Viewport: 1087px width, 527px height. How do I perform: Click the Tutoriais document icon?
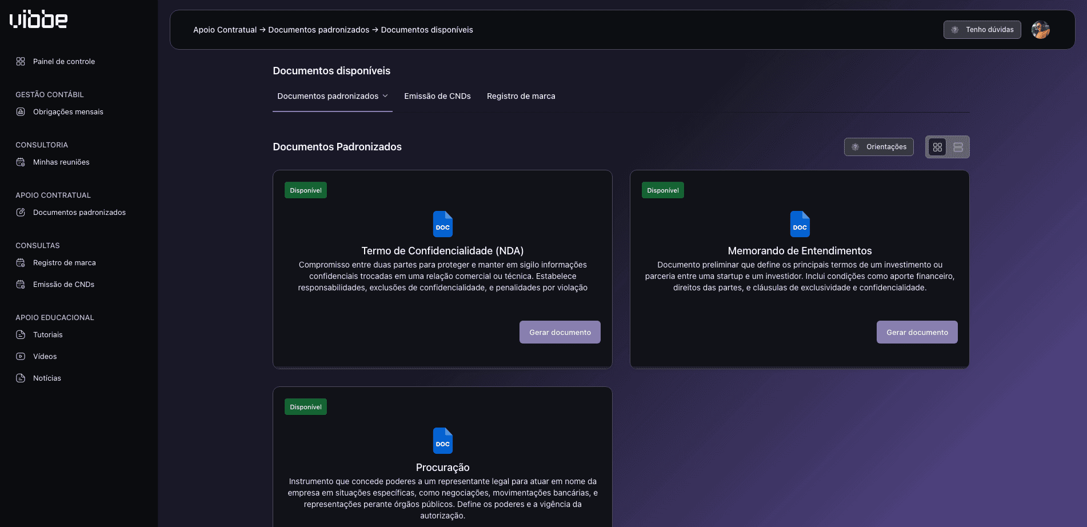21,335
